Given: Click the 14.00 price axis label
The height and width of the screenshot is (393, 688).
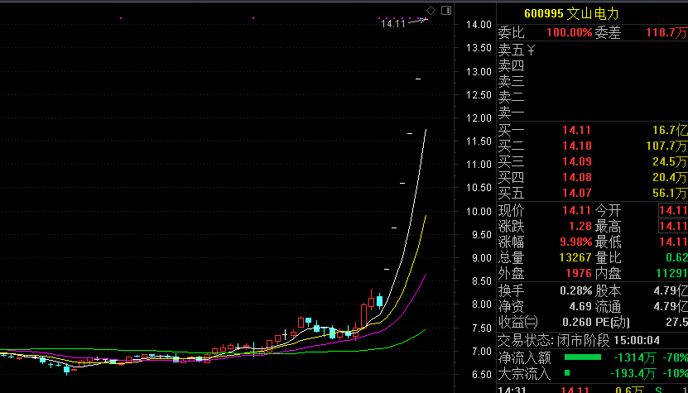Looking at the screenshot, I should 479,25.
